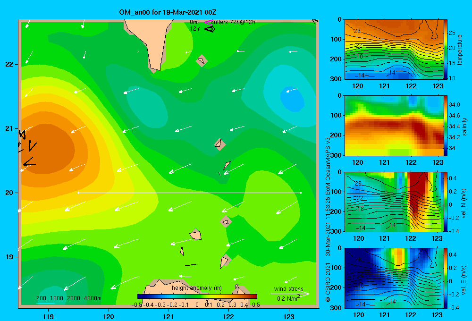Open the vel. E section panel
The width and height of the screenshot is (472, 321).
[x=394, y=278]
